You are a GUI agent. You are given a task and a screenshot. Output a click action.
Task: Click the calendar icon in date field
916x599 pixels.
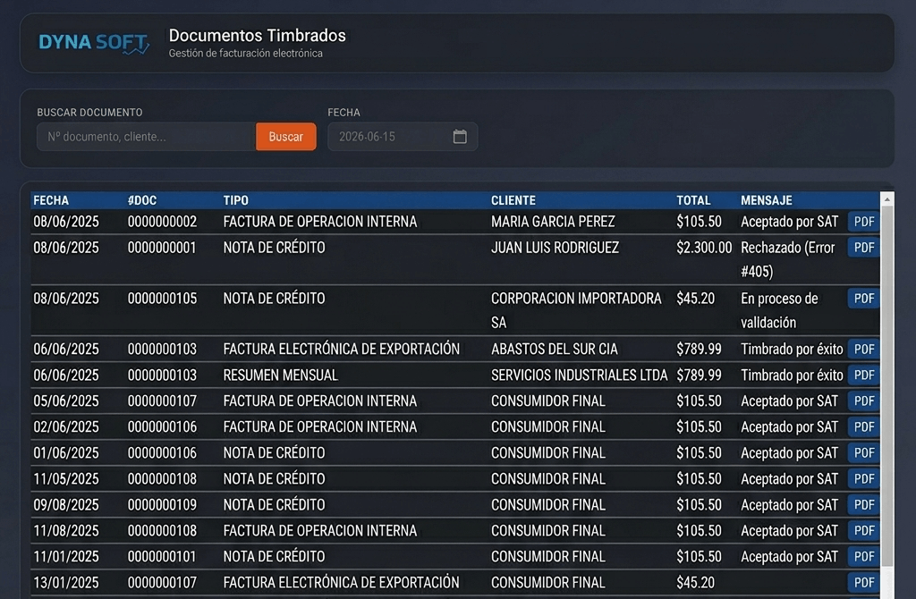(460, 137)
